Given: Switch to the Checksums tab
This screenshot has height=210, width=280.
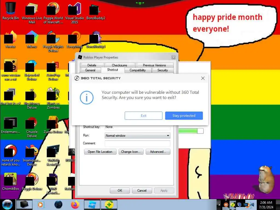Looking at the screenshot, I should point(119,65).
